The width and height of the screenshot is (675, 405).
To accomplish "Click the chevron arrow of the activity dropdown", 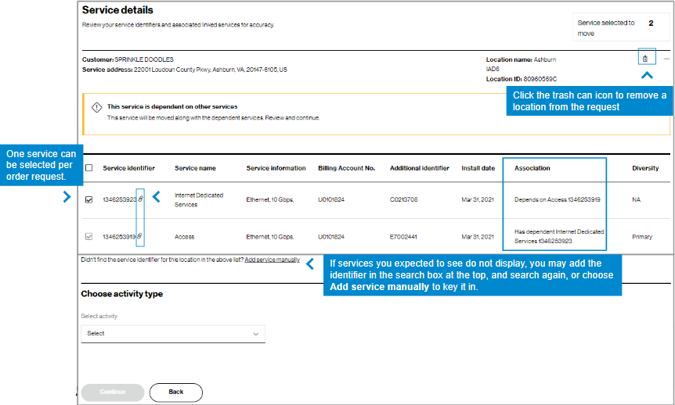I will coord(256,334).
